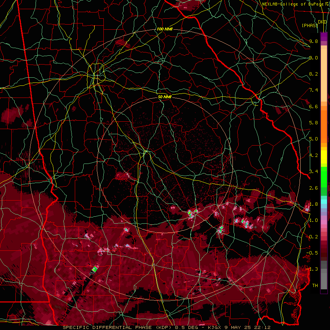Select the 0.2 legend value
The image size is (330, 330).
313,236
